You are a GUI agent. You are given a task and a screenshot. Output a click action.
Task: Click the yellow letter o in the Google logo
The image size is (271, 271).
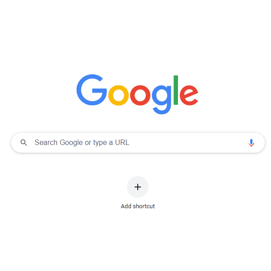(x=118, y=95)
